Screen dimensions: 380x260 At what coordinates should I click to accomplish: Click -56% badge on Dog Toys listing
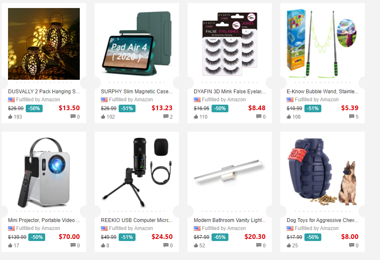click(x=312, y=237)
